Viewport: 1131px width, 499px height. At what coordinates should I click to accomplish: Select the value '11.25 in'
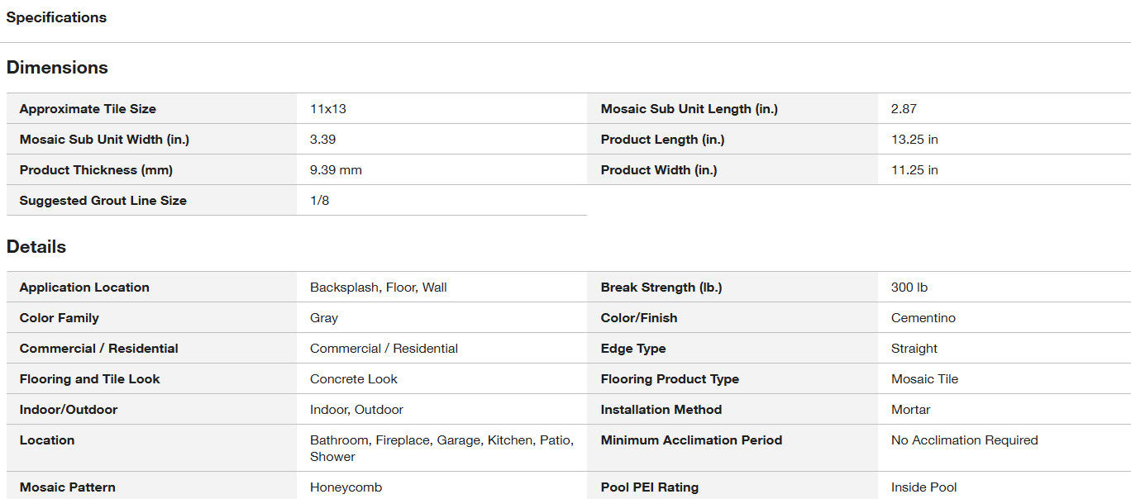tap(914, 170)
